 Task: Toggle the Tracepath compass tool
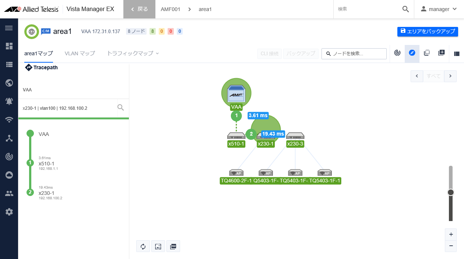click(x=412, y=53)
